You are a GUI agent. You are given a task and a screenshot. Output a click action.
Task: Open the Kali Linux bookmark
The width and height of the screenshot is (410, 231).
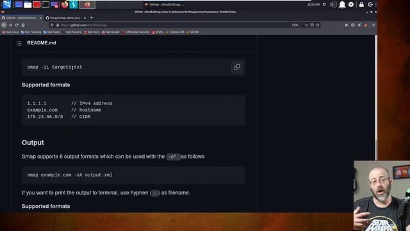coord(10,32)
